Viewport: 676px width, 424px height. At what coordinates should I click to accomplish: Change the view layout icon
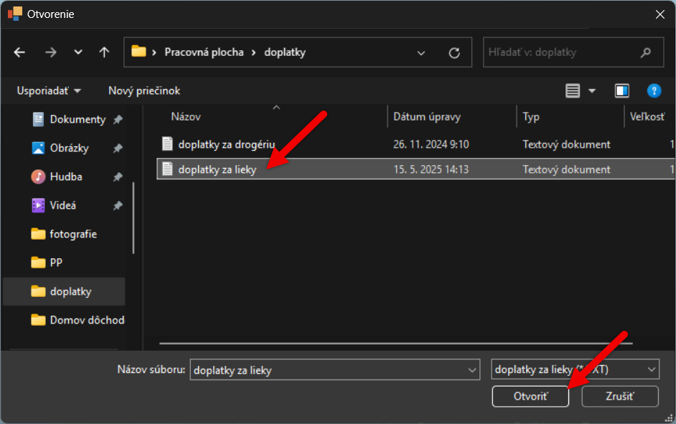pos(572,91)
